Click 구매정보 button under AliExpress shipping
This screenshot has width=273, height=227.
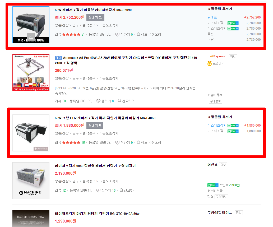[x=215, y=101]
